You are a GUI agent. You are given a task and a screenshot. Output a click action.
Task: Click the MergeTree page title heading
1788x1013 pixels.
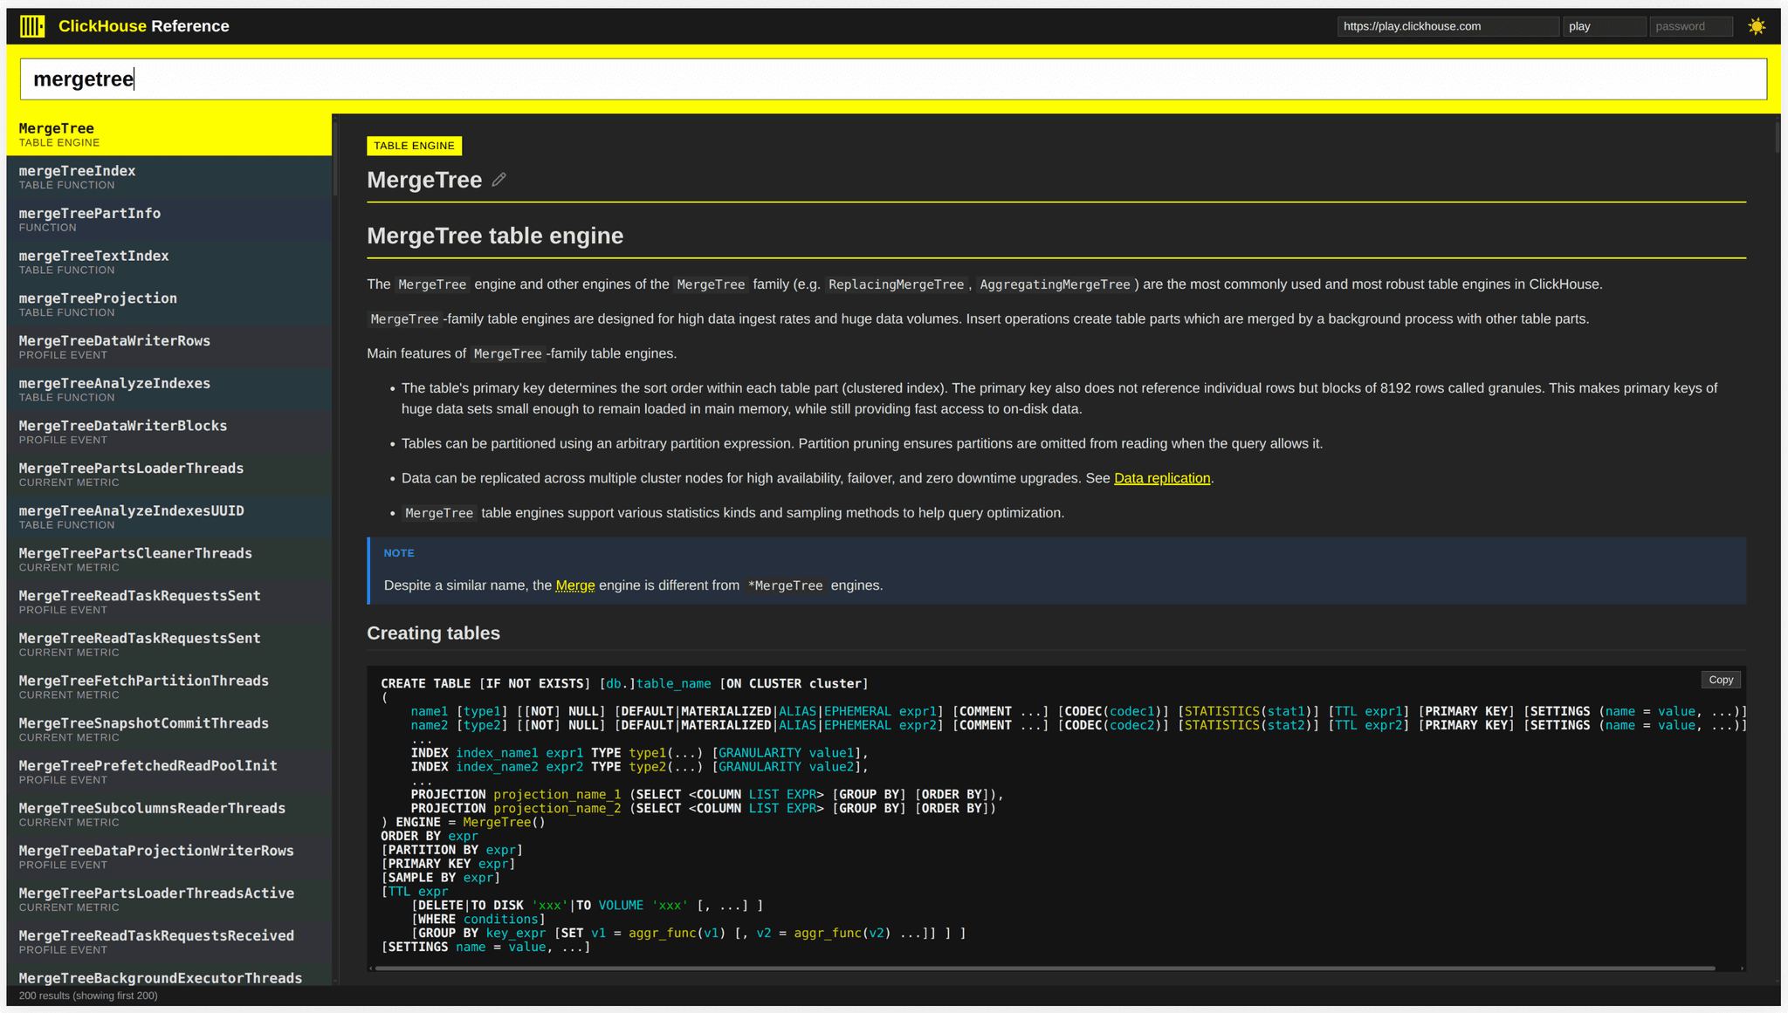pos(424,180)
